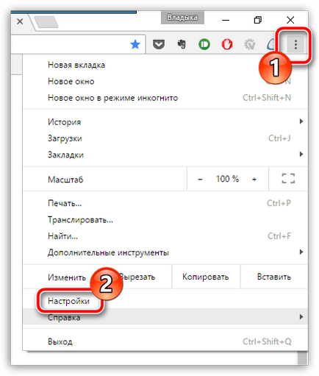
Task: Toggle full screen mode icon
Action: pyautogui.click(x=288, y=179)
